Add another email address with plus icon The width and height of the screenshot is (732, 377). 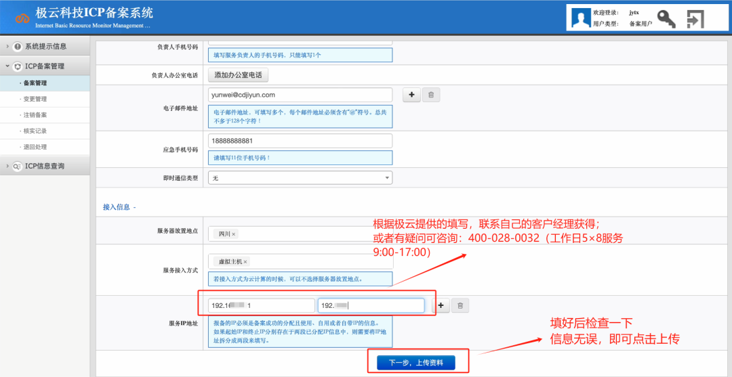411,95
